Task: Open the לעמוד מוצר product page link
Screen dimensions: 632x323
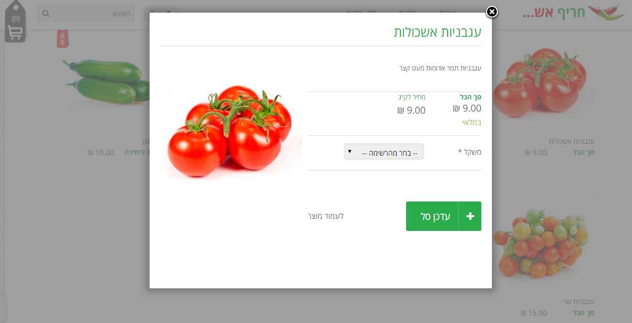Action: 325,216
